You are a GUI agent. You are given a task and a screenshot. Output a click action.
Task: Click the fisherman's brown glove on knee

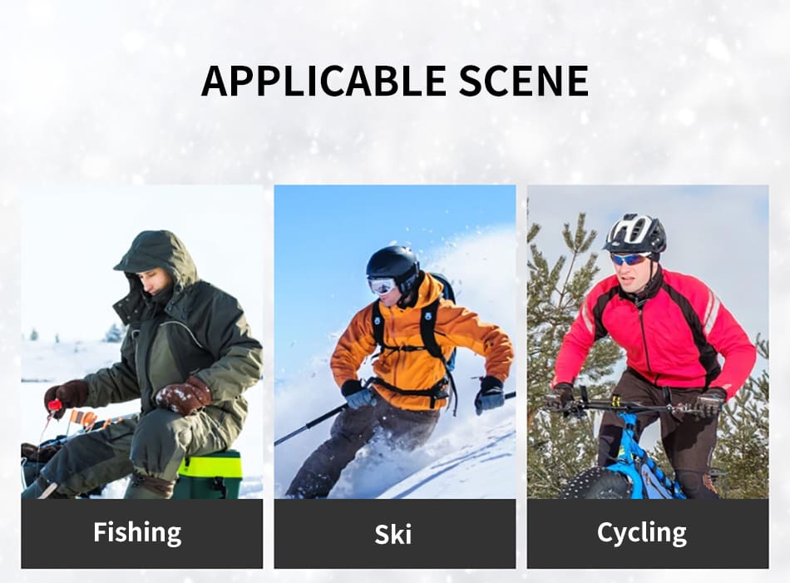point(183,396)
